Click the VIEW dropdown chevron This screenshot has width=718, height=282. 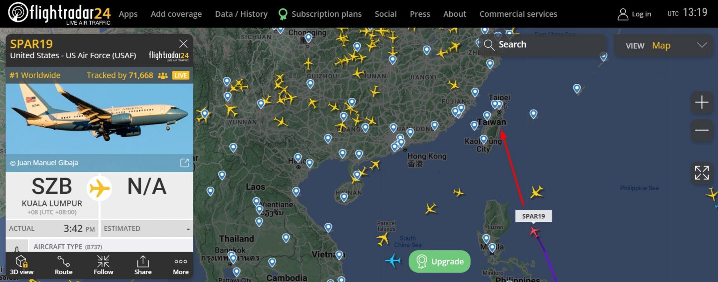(702, 45)
